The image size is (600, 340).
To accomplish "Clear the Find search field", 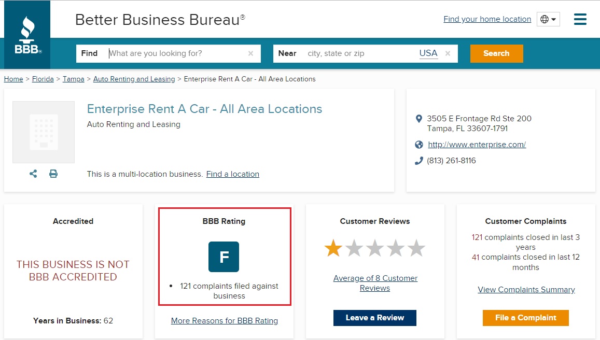I will pos(250,53).
